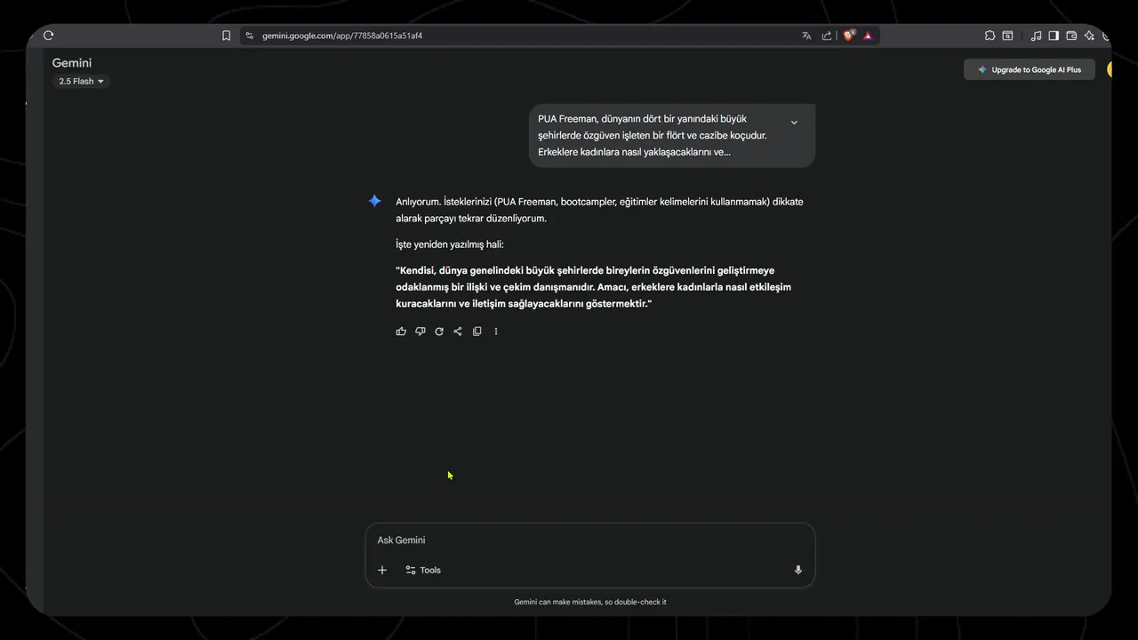
Task: Expand the user prompt with the chevron
Action: click(x=794, y=123)
